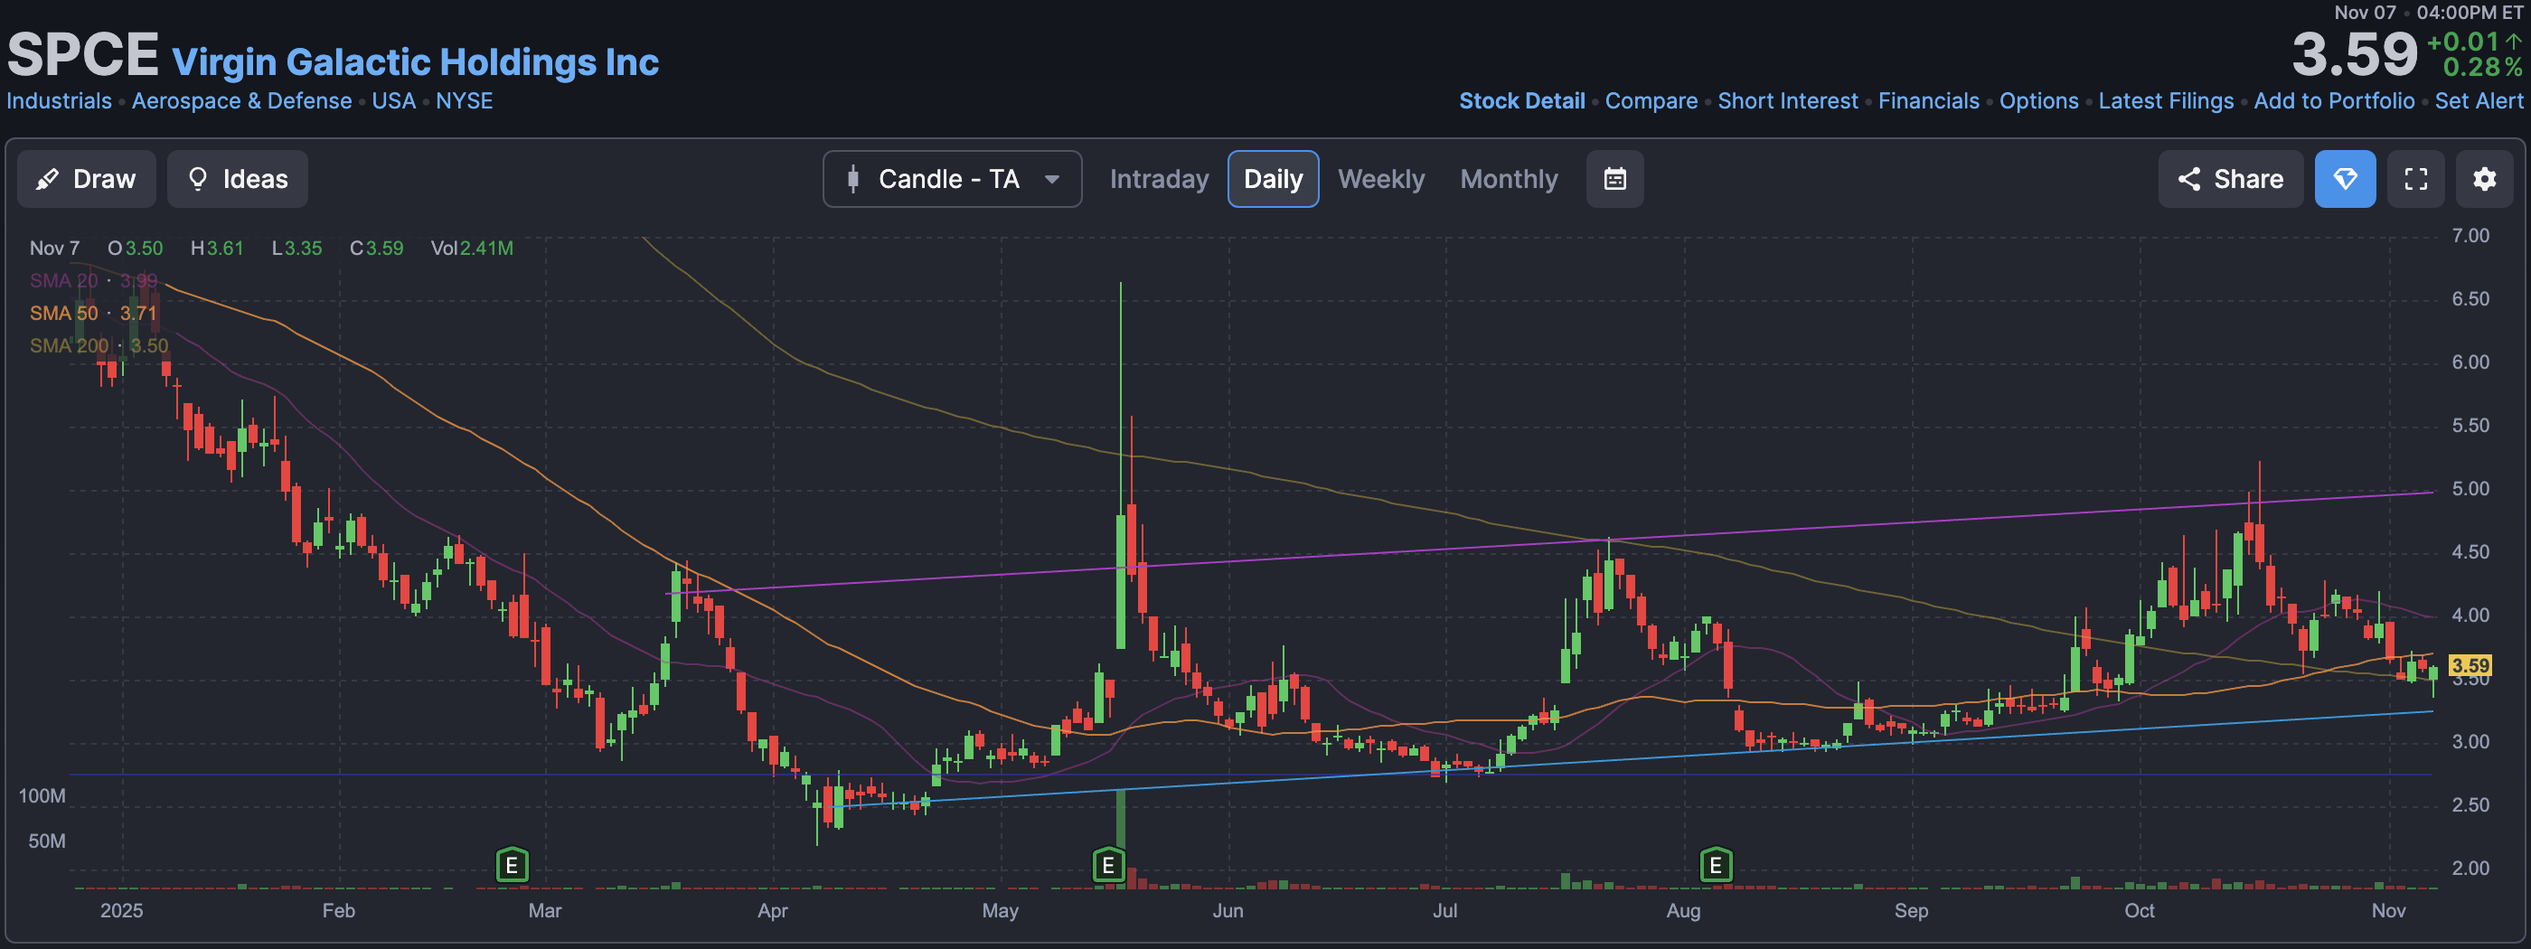Open the Draw tool
Screen dimensions: 2531x949
tap(87, 179)
